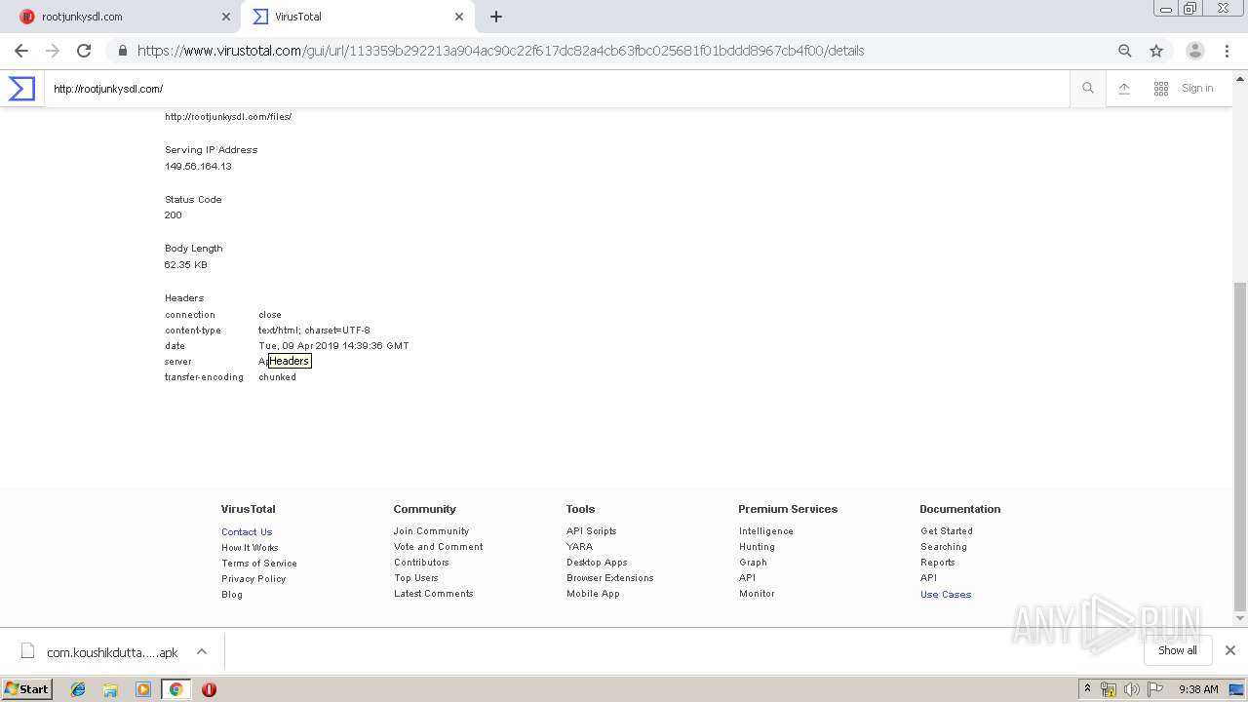Open the Hunting link
The height and width of the screenshot is (702, 1248).
758,547
